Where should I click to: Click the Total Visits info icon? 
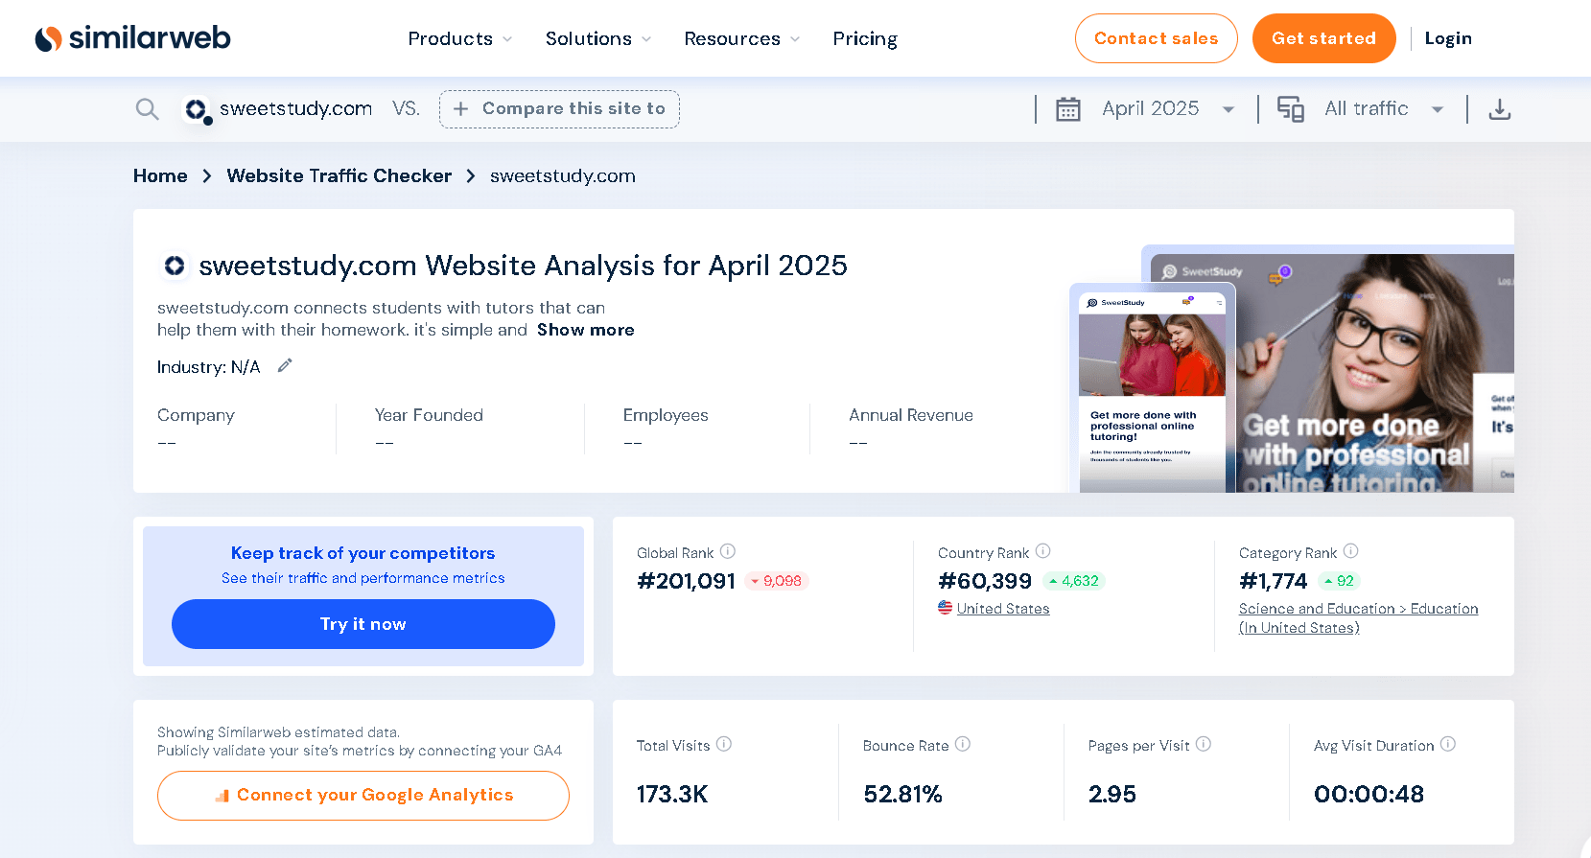[x=724, y=744]
